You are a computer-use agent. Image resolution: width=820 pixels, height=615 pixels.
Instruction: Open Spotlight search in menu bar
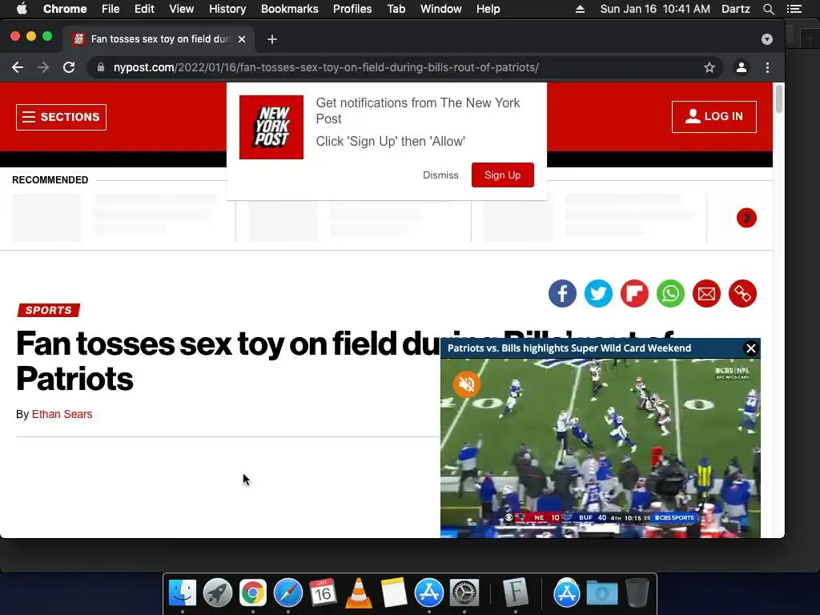768,9
